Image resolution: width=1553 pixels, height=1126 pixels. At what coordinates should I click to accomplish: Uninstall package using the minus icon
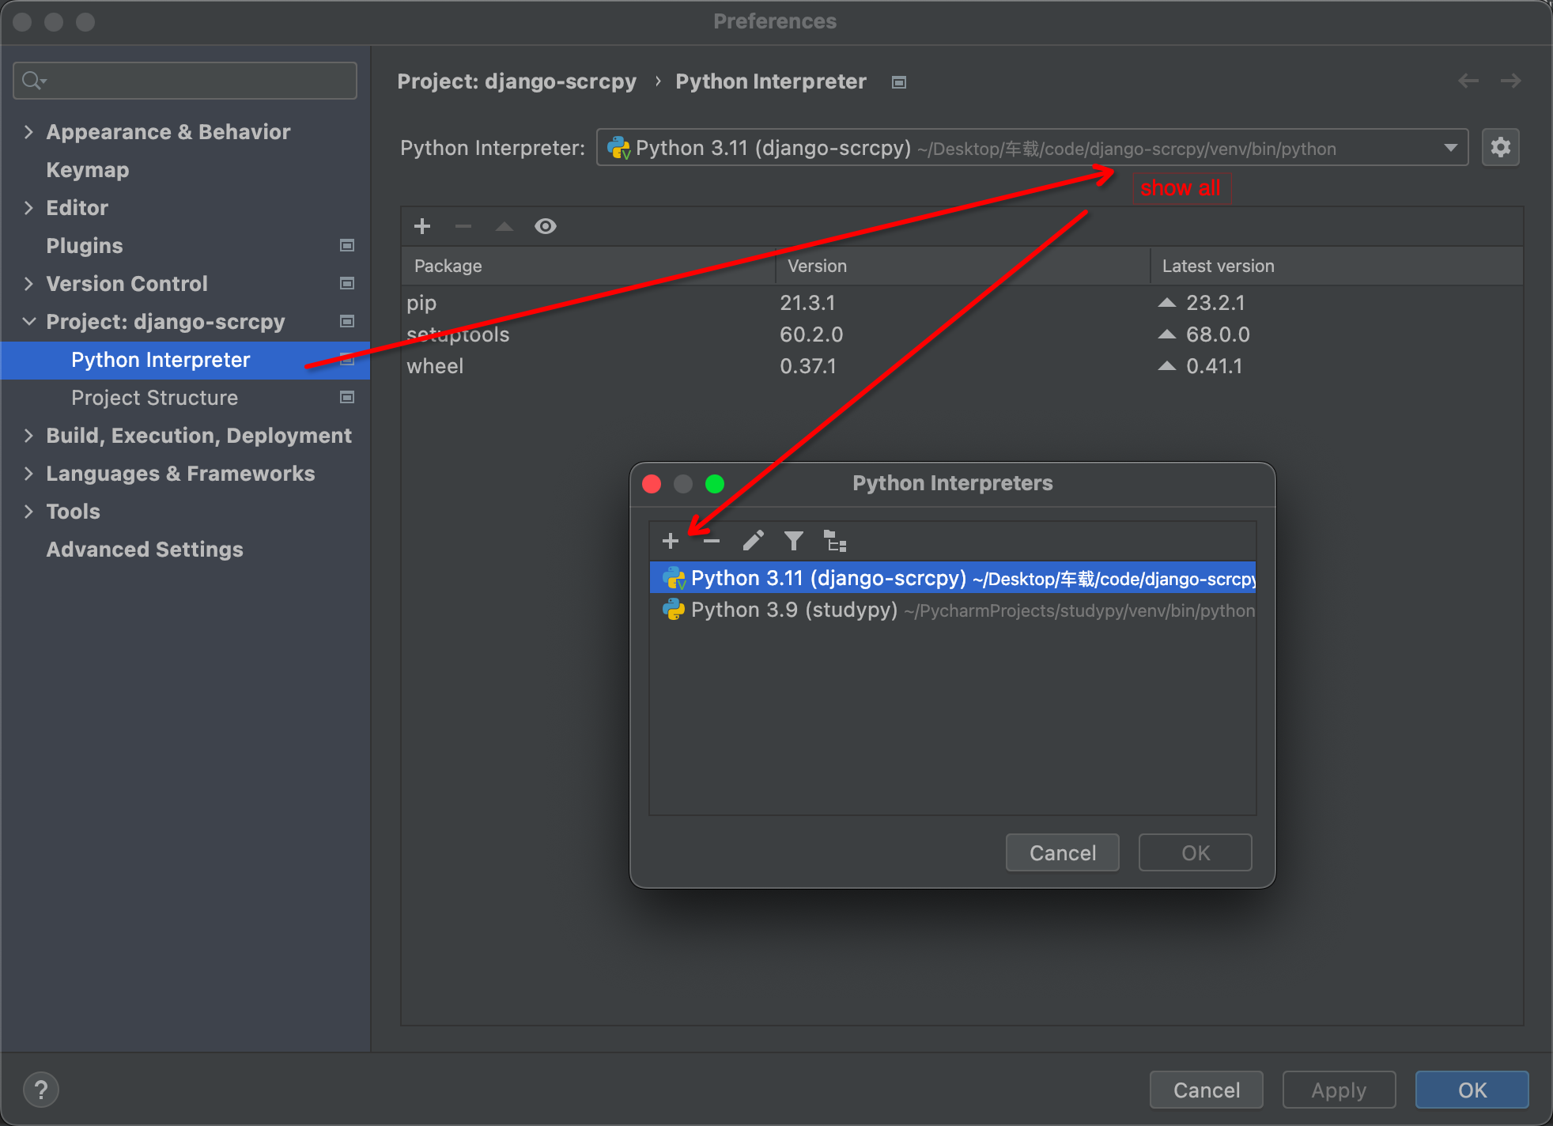(x=463, y=226)
